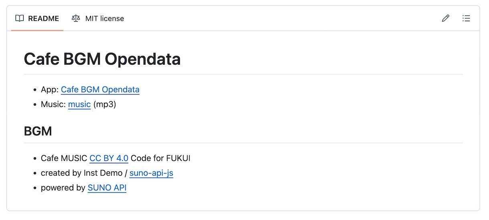Click the balance scale license icon
Viewport: 489px width, 220px height.
[76, 18]
